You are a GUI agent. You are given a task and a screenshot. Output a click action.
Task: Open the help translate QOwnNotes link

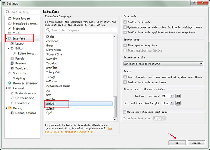click(x=69, y=132)
